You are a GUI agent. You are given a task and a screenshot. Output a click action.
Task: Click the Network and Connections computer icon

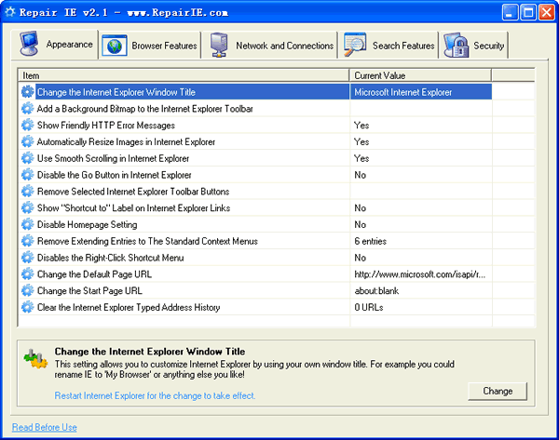point(219,46)
